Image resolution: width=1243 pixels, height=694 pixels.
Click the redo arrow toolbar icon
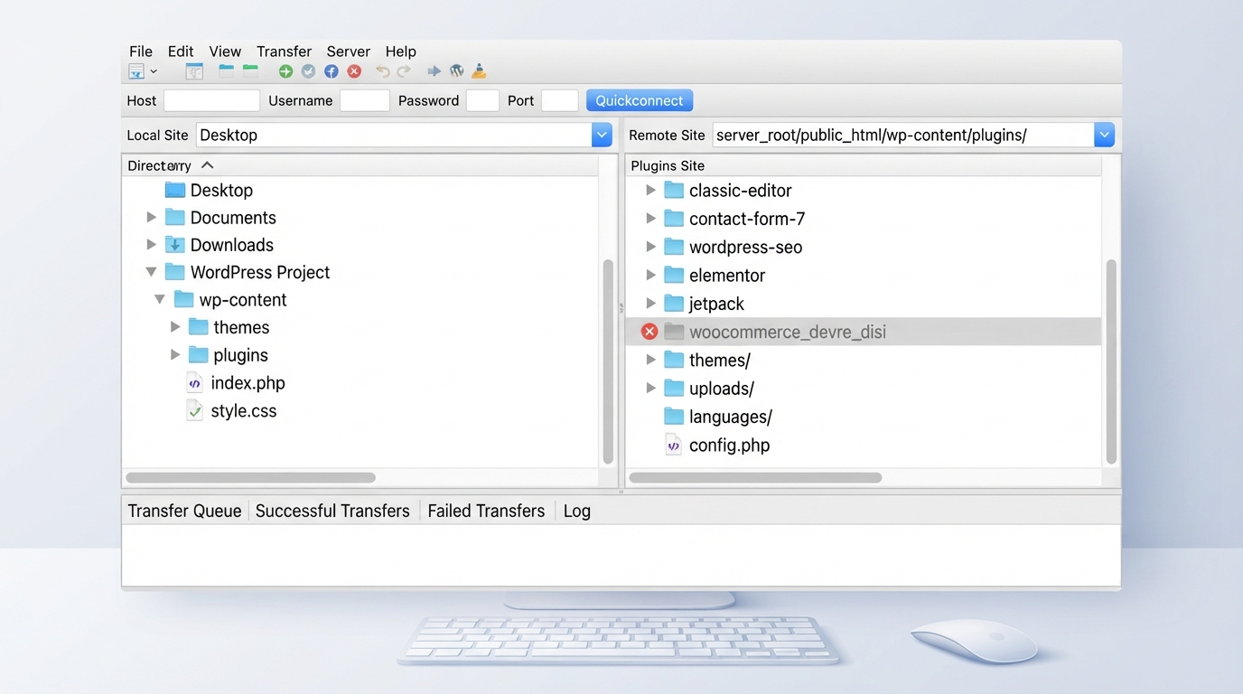[404, 71]
